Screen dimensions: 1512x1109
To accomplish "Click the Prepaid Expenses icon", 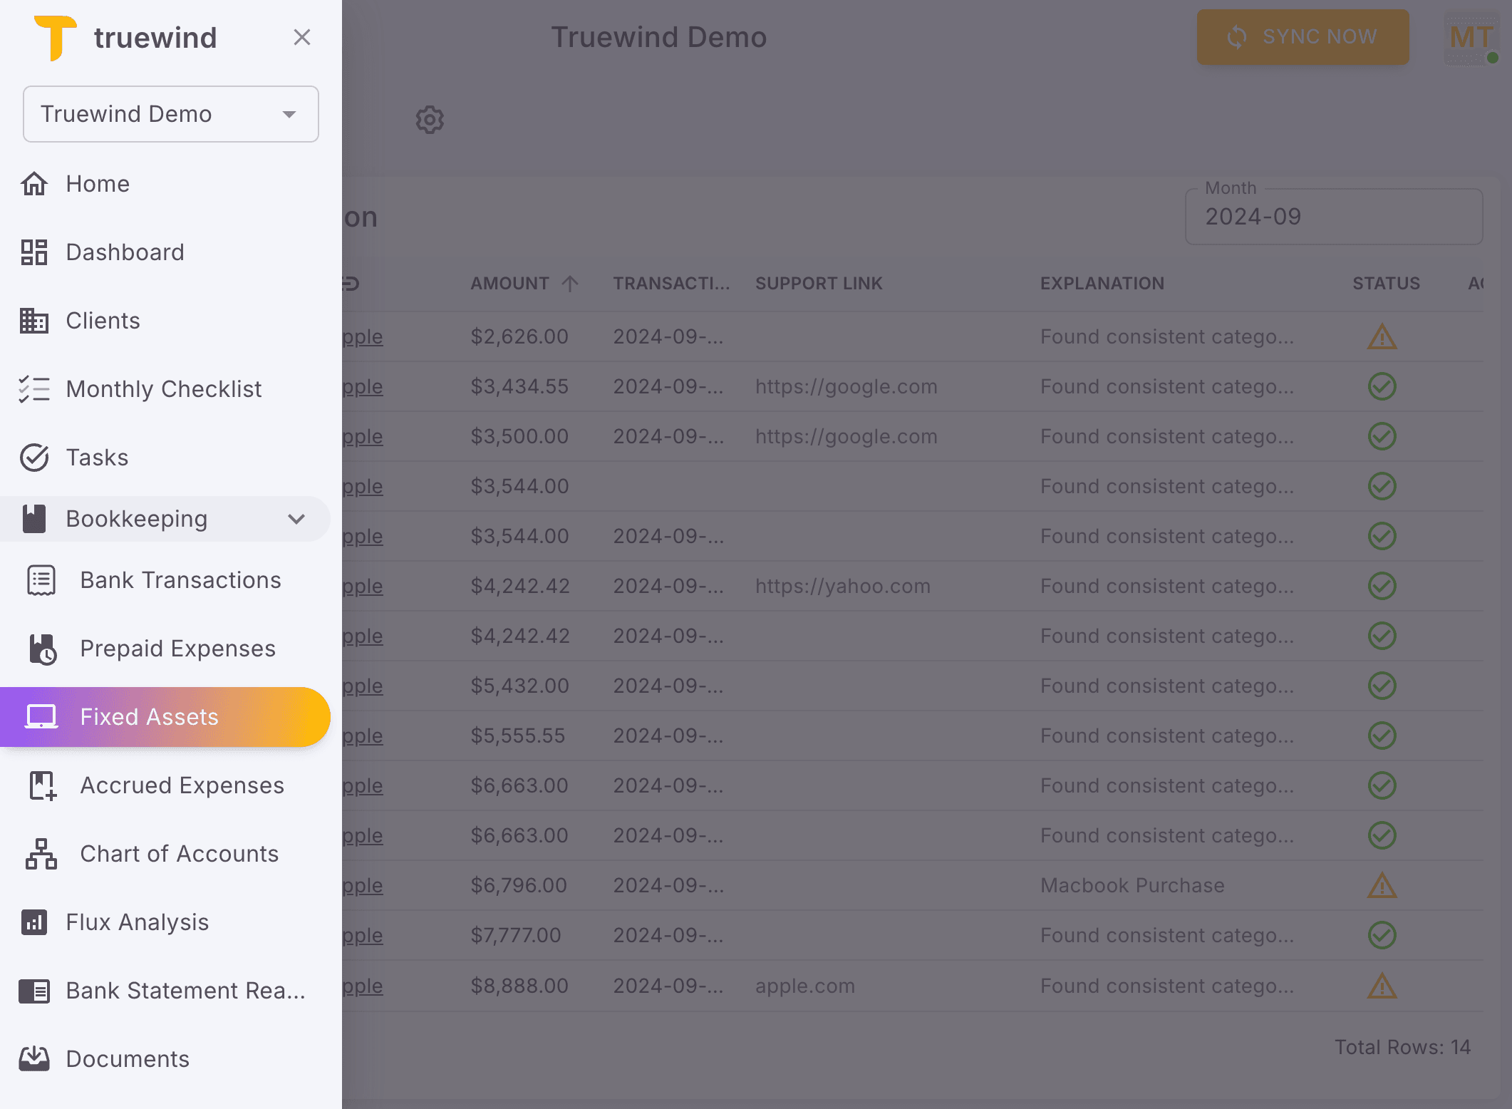I will tap(42, 648).
